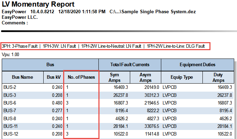Click the Vpu: 1.00 text

tap(10, 54)
